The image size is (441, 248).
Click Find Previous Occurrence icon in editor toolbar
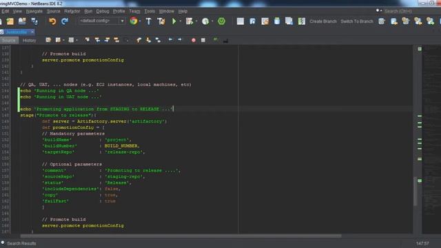97,40
